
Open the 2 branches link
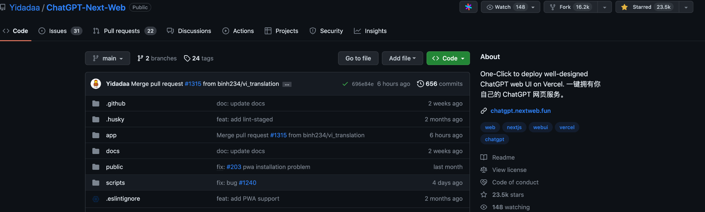tap(157, 58)
